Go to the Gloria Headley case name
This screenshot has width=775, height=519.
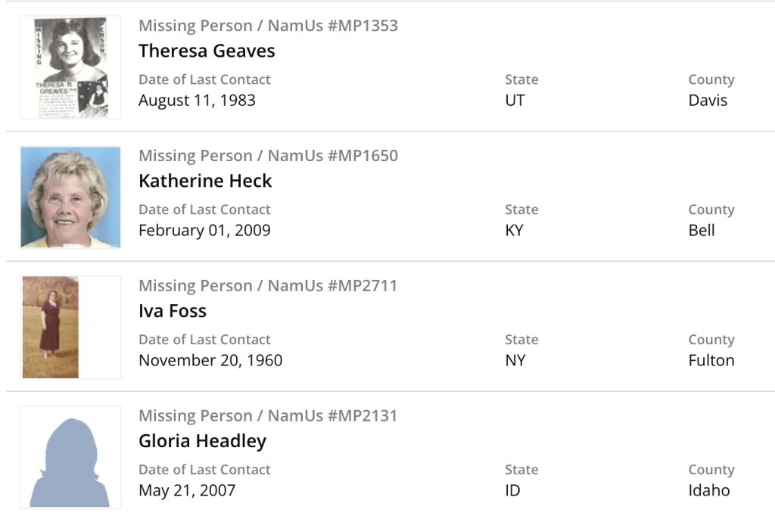[x=203, y=441]
